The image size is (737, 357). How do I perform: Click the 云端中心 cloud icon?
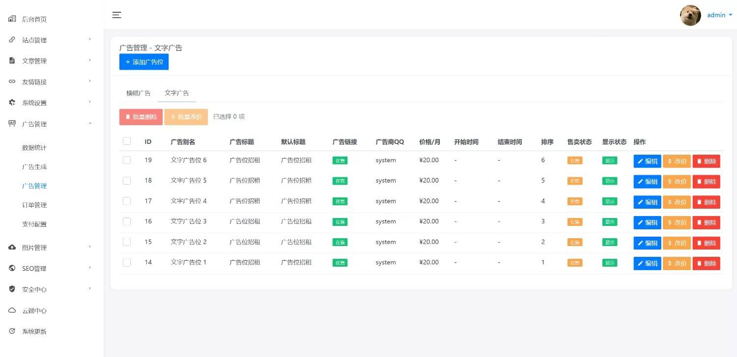(x=12, y=310)
